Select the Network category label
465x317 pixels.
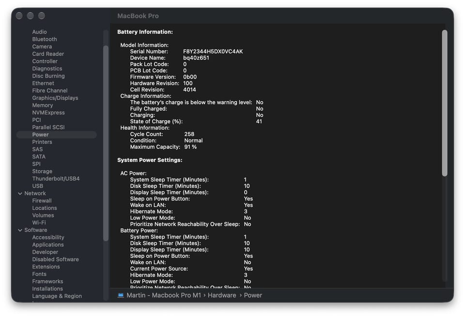35,193
